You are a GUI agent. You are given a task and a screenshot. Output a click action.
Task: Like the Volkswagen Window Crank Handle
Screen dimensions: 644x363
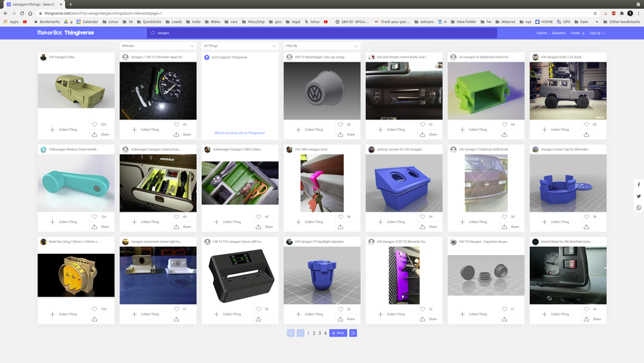(94, 216)
